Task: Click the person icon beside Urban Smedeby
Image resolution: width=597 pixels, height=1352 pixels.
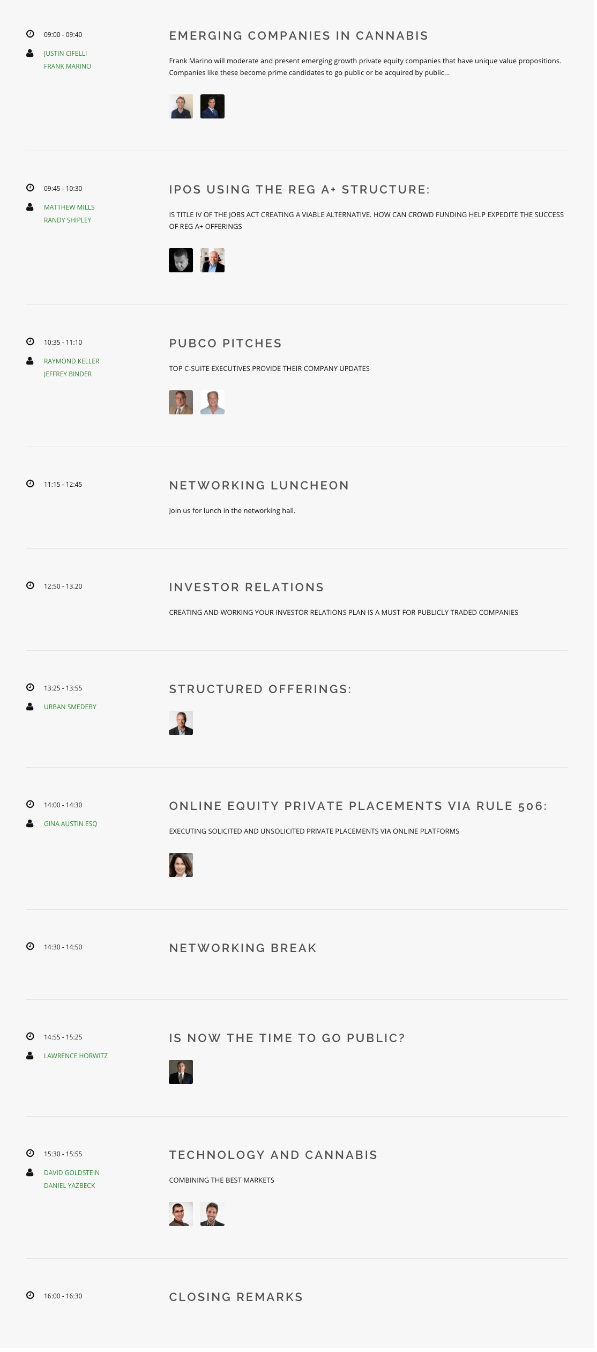Action: [x=30, y=707]
